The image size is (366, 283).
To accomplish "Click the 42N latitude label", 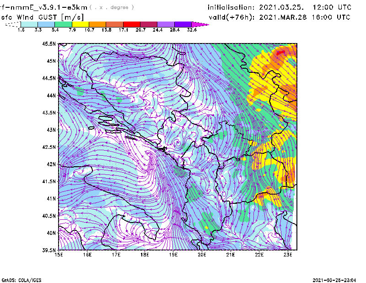I will (51, 164).
